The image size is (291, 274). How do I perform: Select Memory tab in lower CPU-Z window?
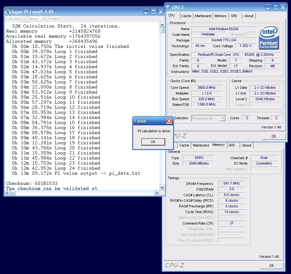point(219,145)
